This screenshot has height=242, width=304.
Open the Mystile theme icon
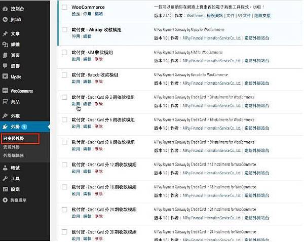[x=5, y=76]
